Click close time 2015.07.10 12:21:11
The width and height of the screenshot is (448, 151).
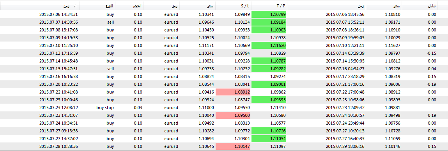[345, 45]
